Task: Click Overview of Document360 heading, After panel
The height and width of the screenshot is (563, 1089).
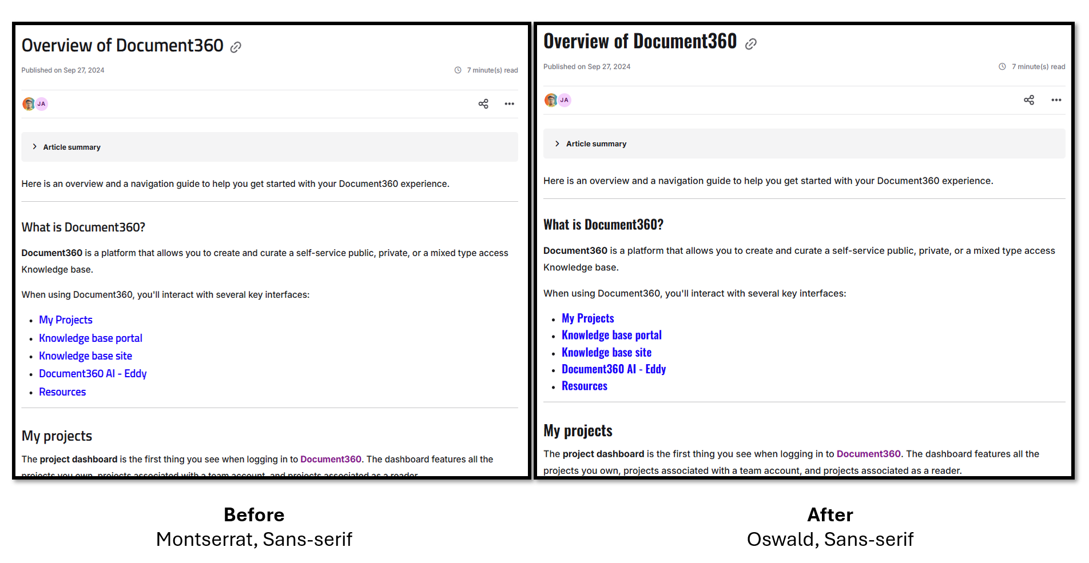Action: (640, 41)
